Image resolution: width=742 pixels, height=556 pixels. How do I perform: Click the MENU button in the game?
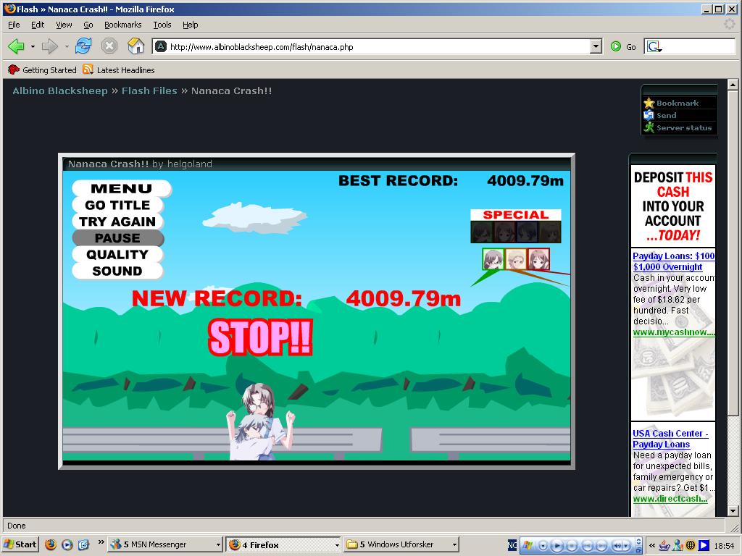pyautogui.click(x=122, y=188)
